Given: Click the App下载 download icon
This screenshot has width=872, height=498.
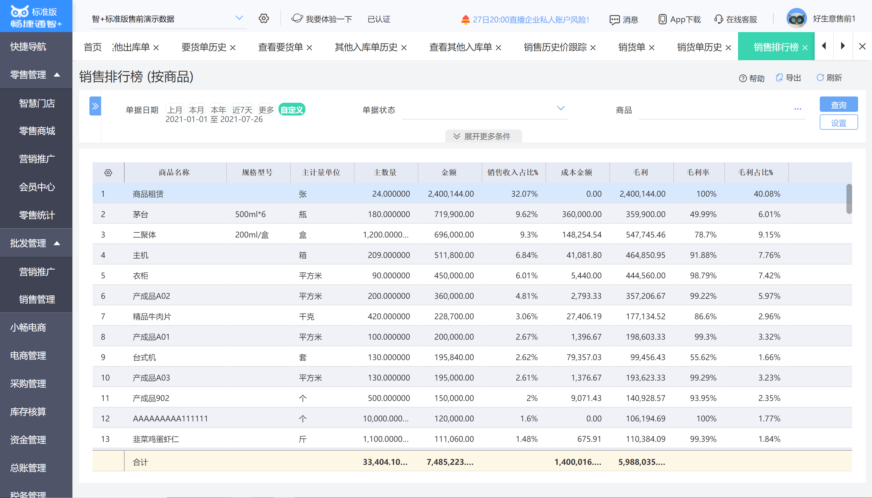Looking at the screenshot, I should (x=662, y=19).
